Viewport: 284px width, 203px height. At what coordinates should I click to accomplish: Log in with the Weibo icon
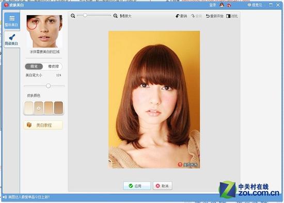click(229, 5)
